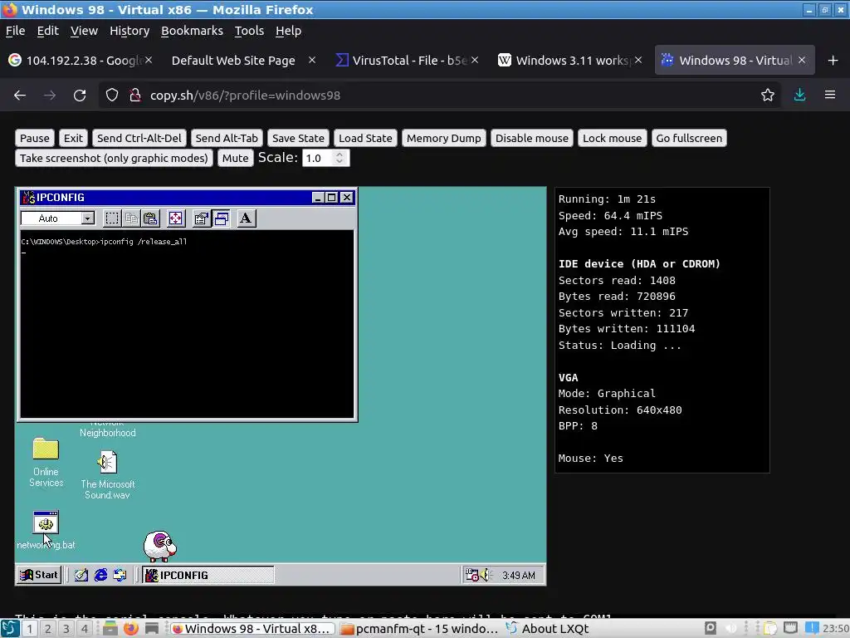
Task: Click the pcmanfm-qt LXQt taskbar entry
Action: click(418, 629)
